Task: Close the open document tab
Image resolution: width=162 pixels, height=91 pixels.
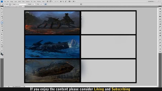Action: coord(24,7)
